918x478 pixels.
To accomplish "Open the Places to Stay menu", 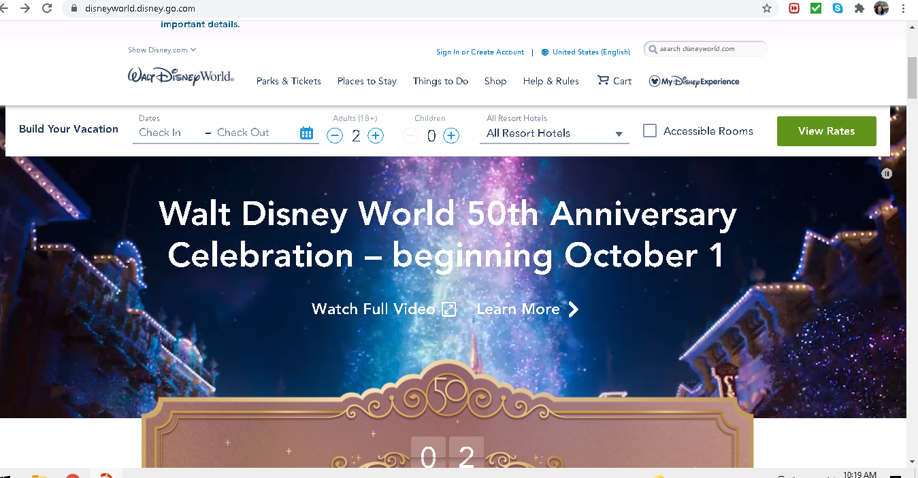I will tap(367, 81).
